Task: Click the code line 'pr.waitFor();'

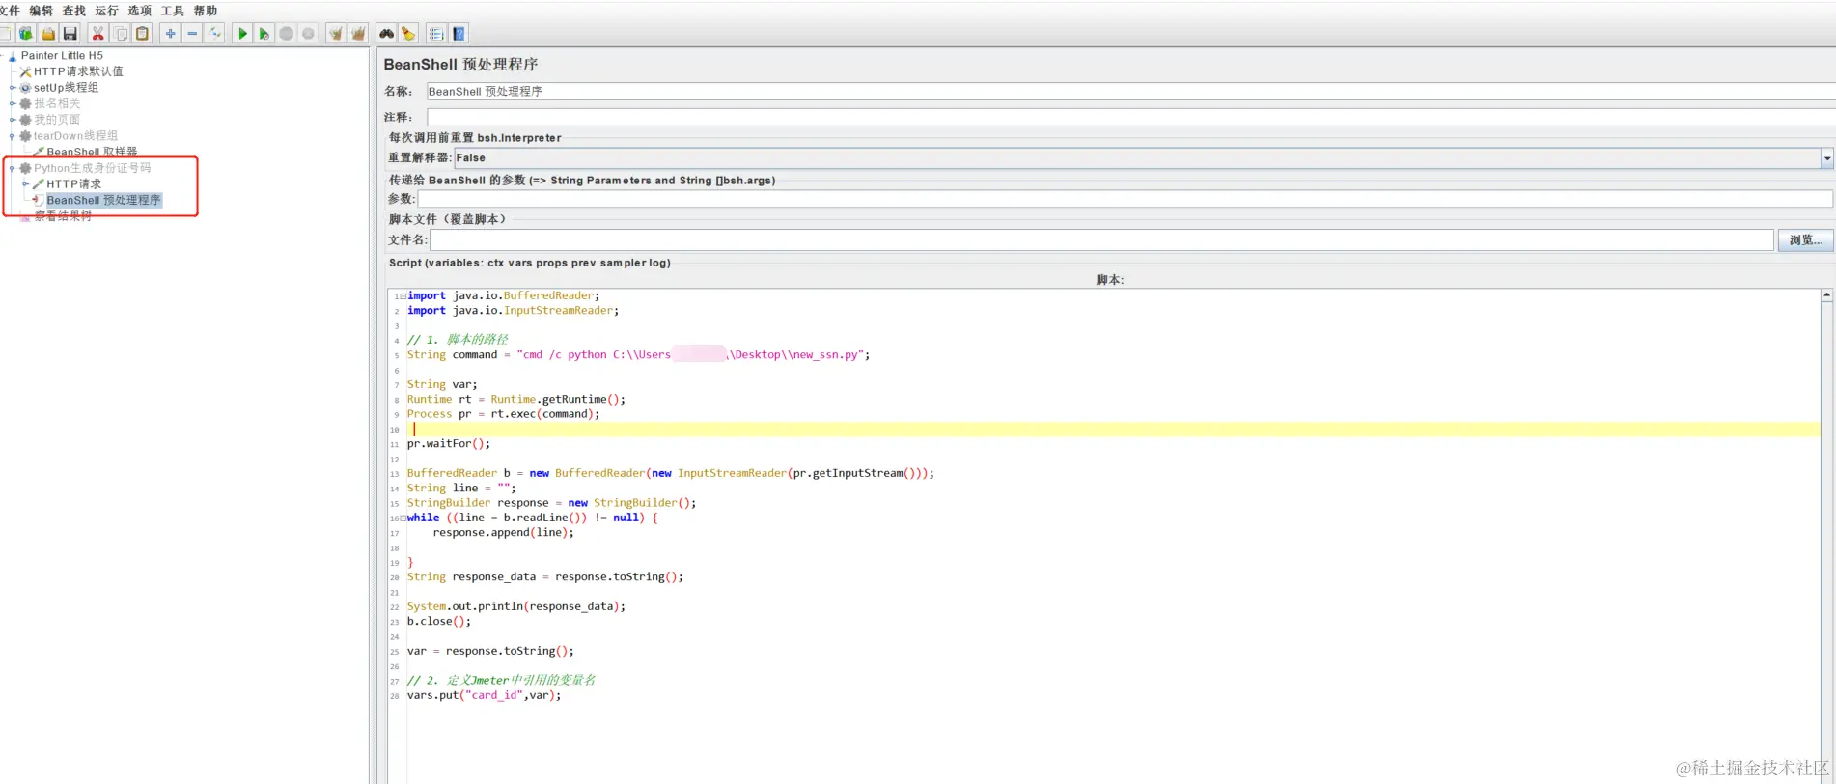Action: coord(449,444)
